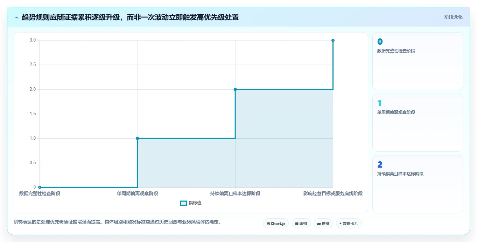Open the 持续偏离且样本达标阶段 card

[418, 184]
